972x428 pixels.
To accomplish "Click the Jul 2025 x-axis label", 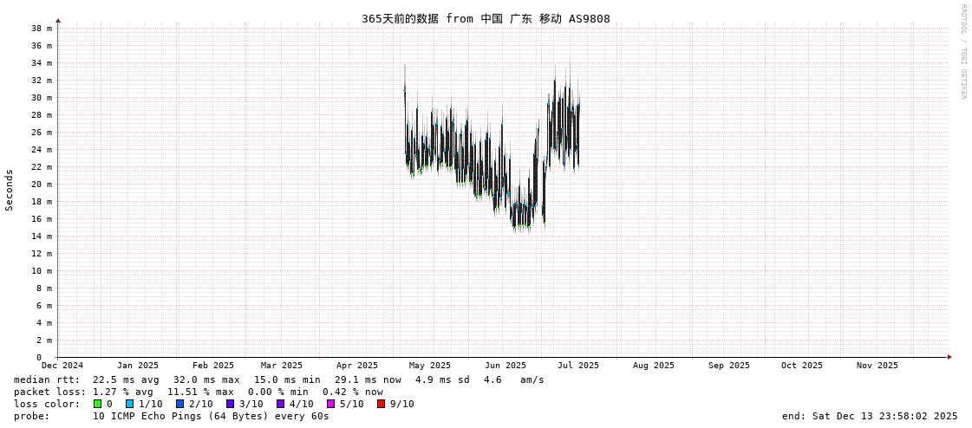I will tap(577, 366).
